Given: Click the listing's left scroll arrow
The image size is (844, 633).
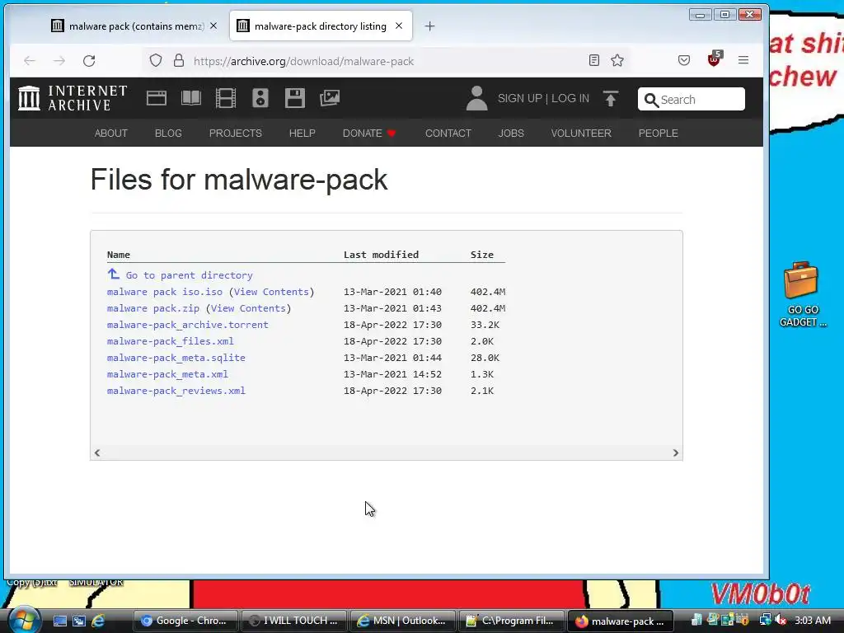Looking at the screenshot, I should click(97, 452).
